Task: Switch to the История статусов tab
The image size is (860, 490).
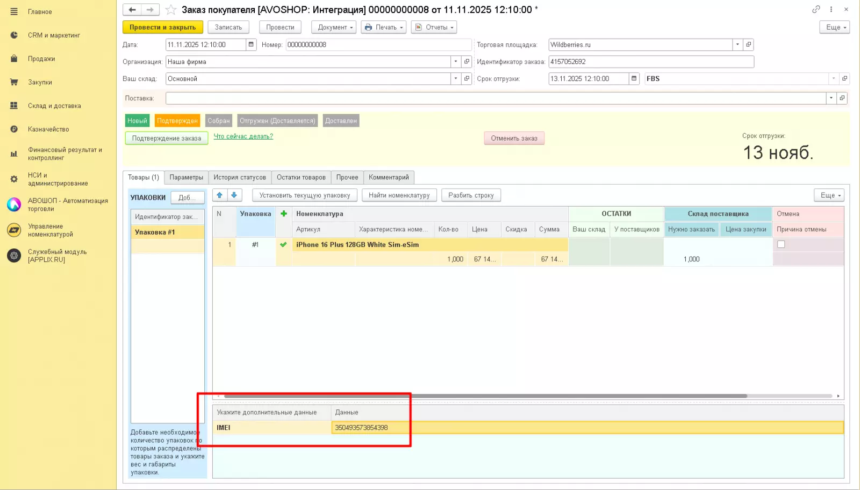Action: coord(240,177)
